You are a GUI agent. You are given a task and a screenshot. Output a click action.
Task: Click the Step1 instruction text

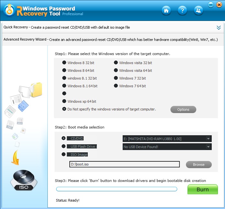tap(112, 54)
